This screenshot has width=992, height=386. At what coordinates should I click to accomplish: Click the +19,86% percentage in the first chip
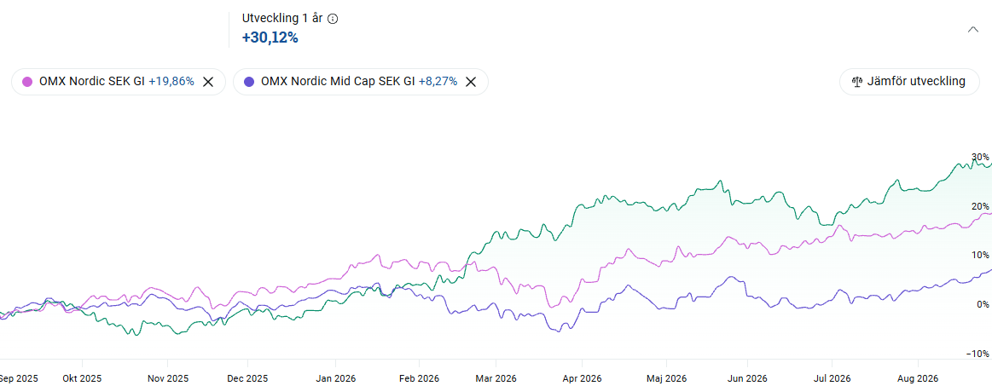pos(171,82)
